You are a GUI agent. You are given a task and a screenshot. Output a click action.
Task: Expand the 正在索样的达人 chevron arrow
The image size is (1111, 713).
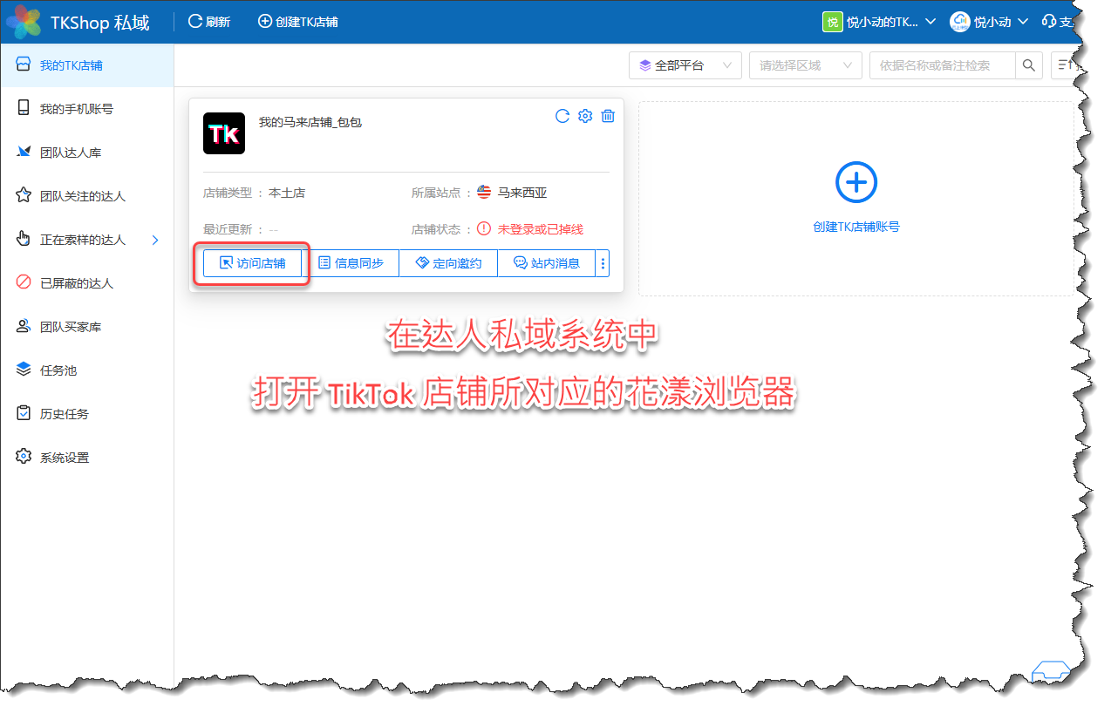[156, 240]
